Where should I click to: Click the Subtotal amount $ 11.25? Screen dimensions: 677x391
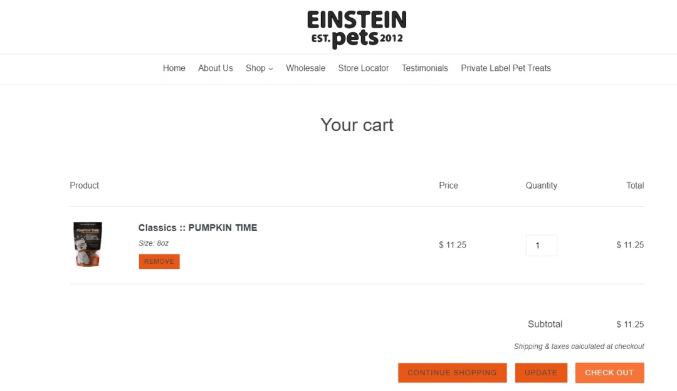[x=630, y=324]
